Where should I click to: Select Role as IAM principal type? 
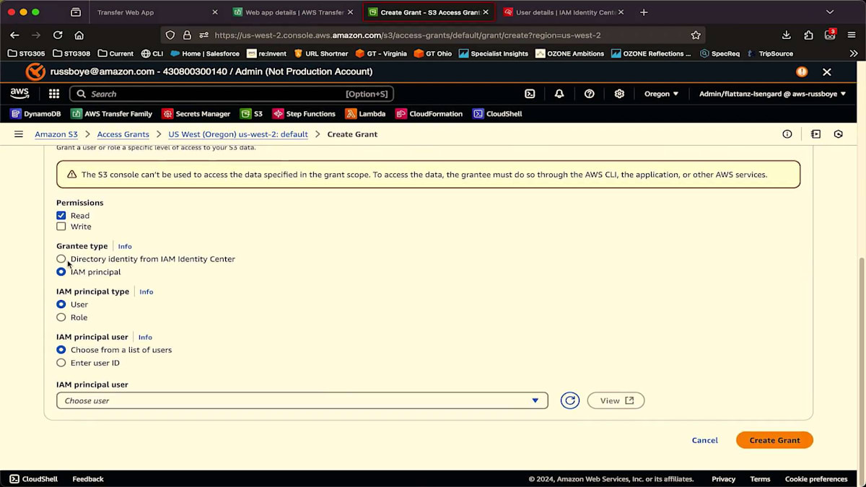pyautogui.click(x=61, y=317)
